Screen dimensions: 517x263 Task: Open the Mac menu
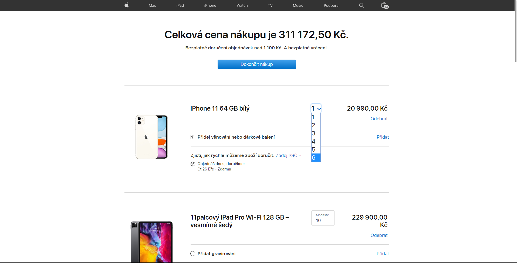pos(152,5)
